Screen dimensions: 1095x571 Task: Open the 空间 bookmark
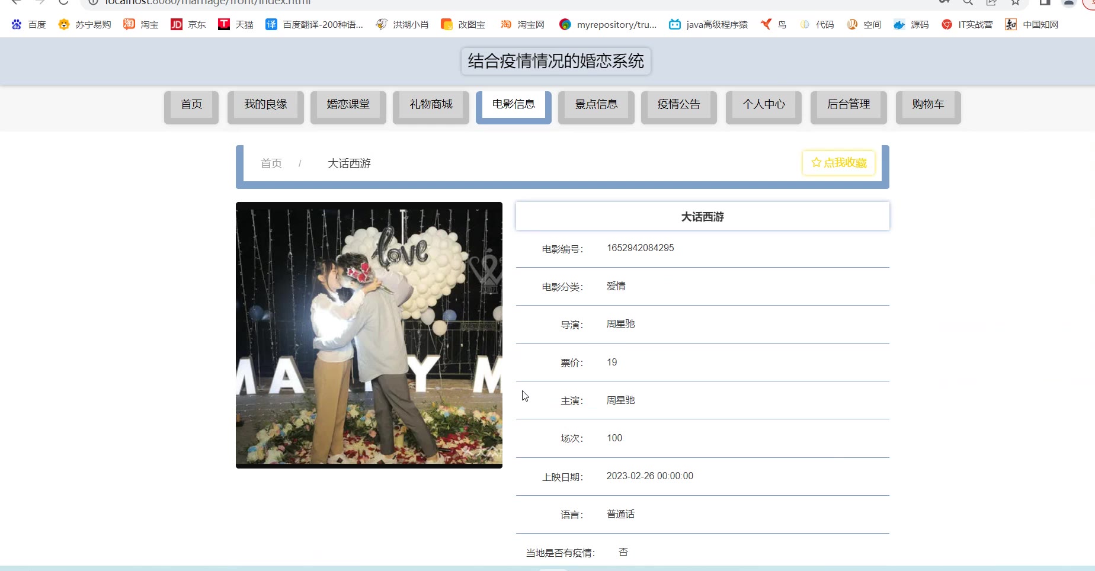pos(864,24)
